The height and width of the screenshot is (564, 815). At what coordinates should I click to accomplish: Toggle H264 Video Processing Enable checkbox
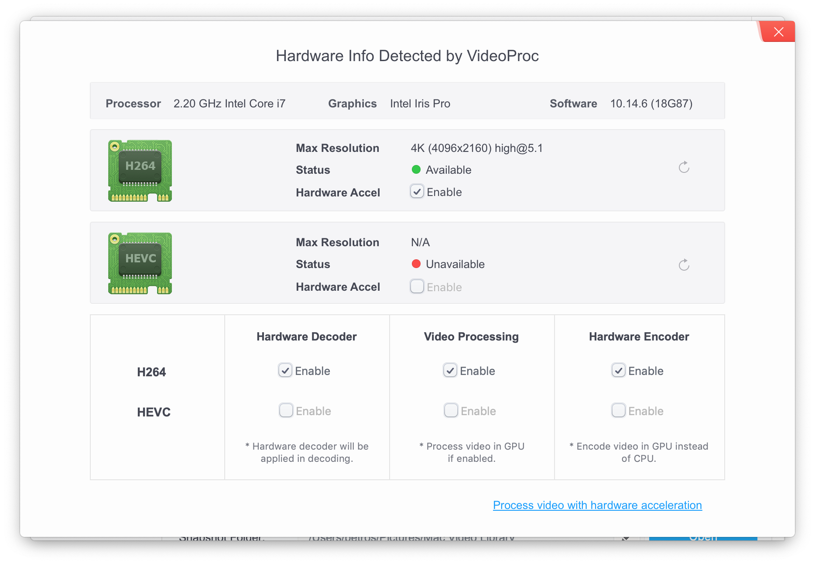(x=450, y=371)
